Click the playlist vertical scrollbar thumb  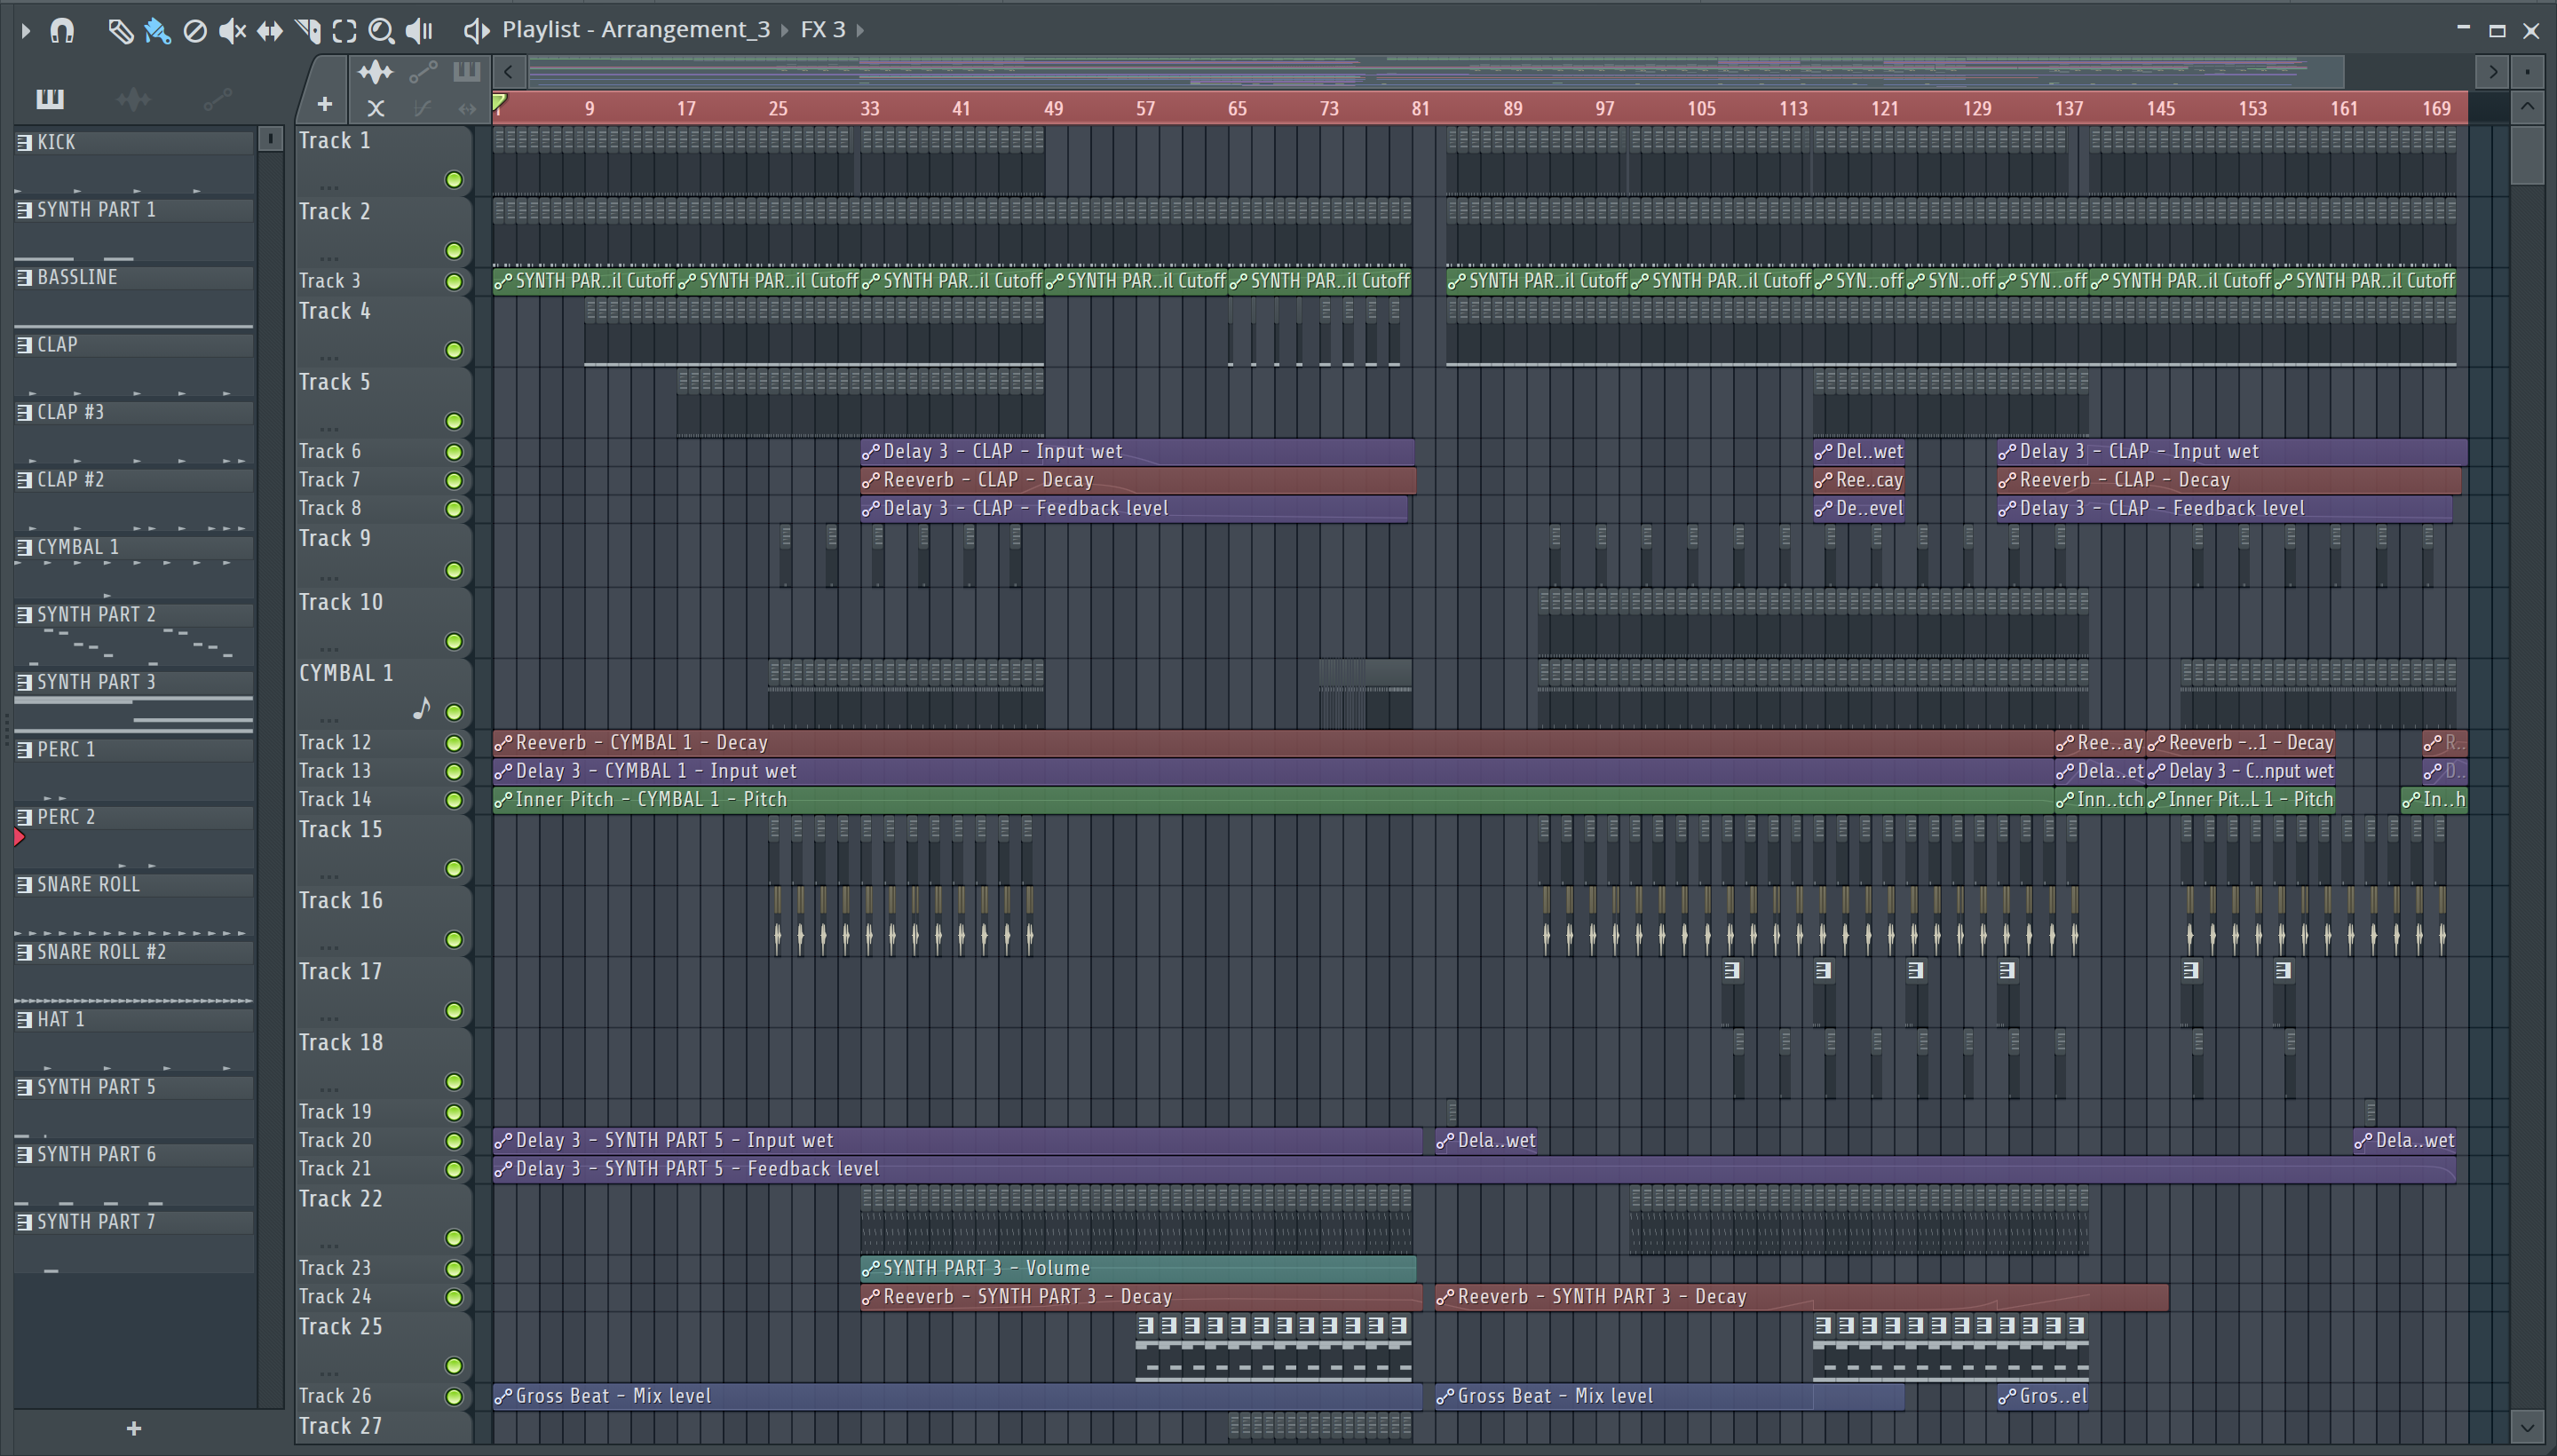coord(2527,155)
